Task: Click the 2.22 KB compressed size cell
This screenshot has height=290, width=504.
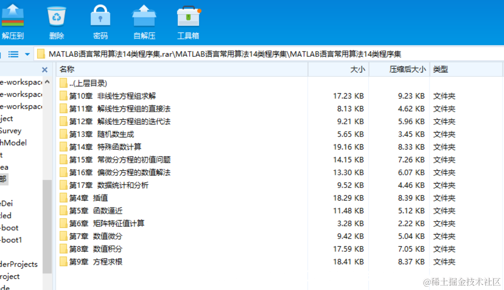Action: pyautogui.click(x=411, y=223)
